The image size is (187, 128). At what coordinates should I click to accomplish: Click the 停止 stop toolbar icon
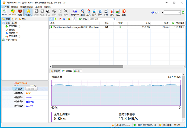pyautogui.click(x=42, y=12)
